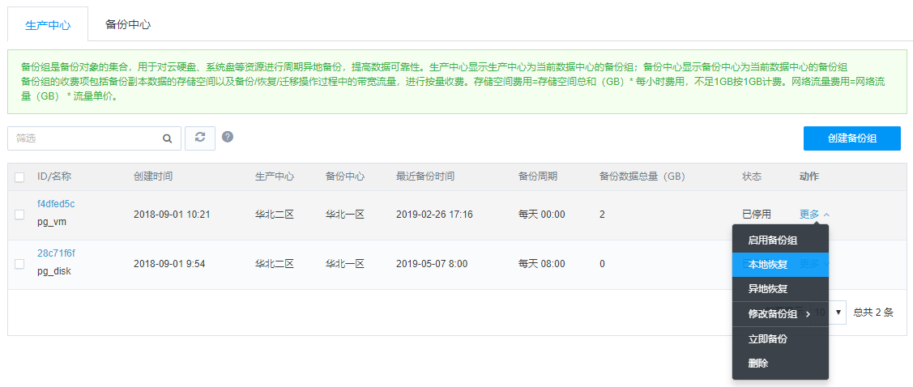Select 本地恢复 menu entry
This screenshot has width=913, height=387.
pyautogui.click(x=780, y=264)
